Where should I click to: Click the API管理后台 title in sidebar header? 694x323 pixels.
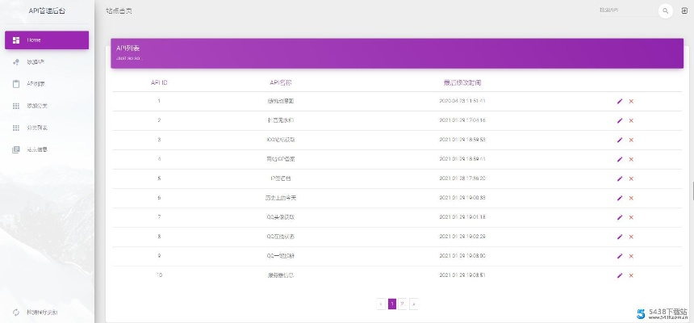point(47,10)
